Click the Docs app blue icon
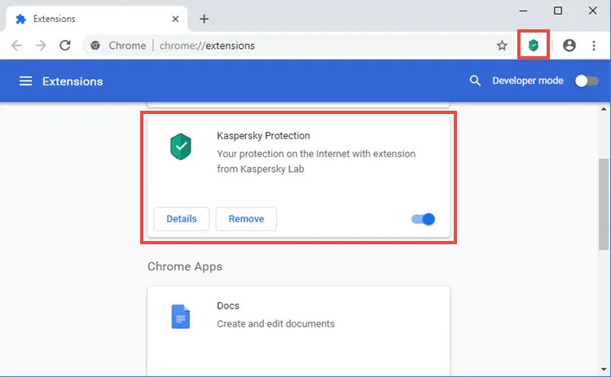Screen dimensions: 611x377 181,316
